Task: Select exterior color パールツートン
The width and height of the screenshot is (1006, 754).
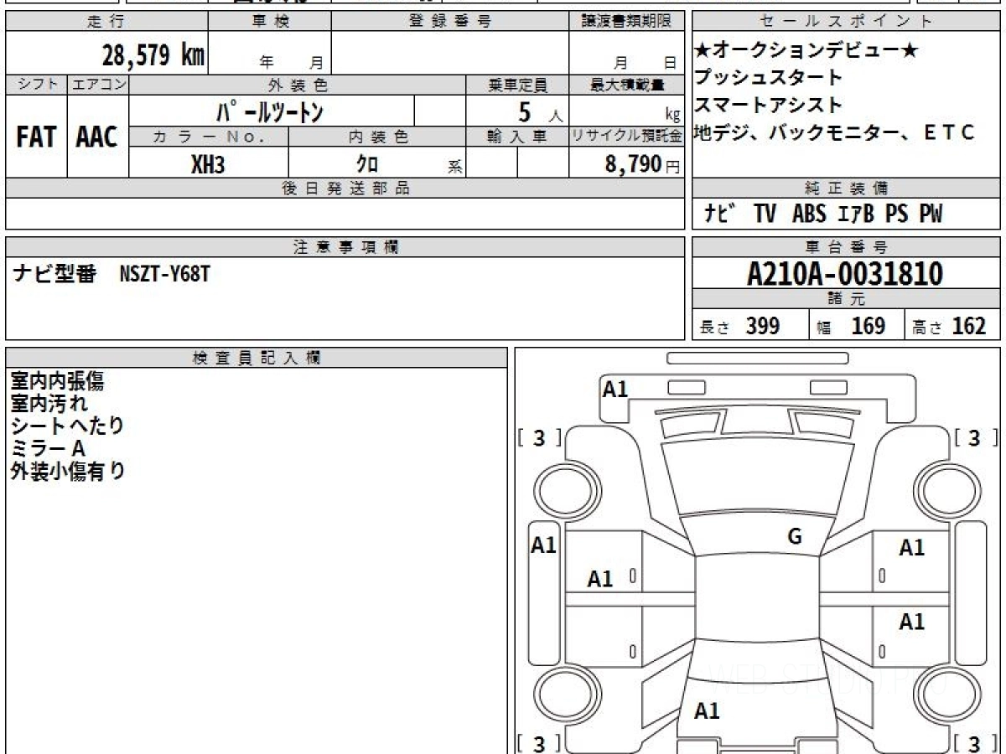Action: (270, 111)
